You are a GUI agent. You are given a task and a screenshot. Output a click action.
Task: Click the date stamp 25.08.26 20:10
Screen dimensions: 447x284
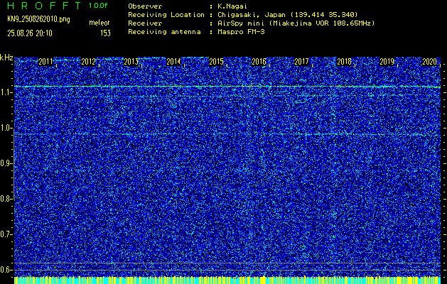tap(30, 33)
